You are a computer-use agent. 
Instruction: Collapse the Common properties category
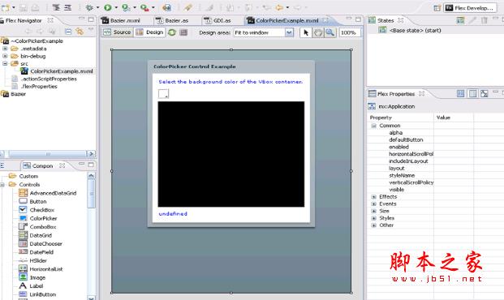click(374, 126)
